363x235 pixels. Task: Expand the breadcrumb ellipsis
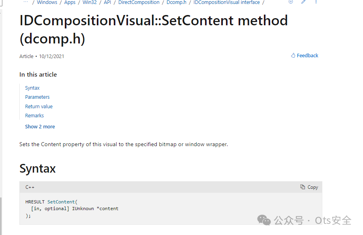[x=26, y=2]
